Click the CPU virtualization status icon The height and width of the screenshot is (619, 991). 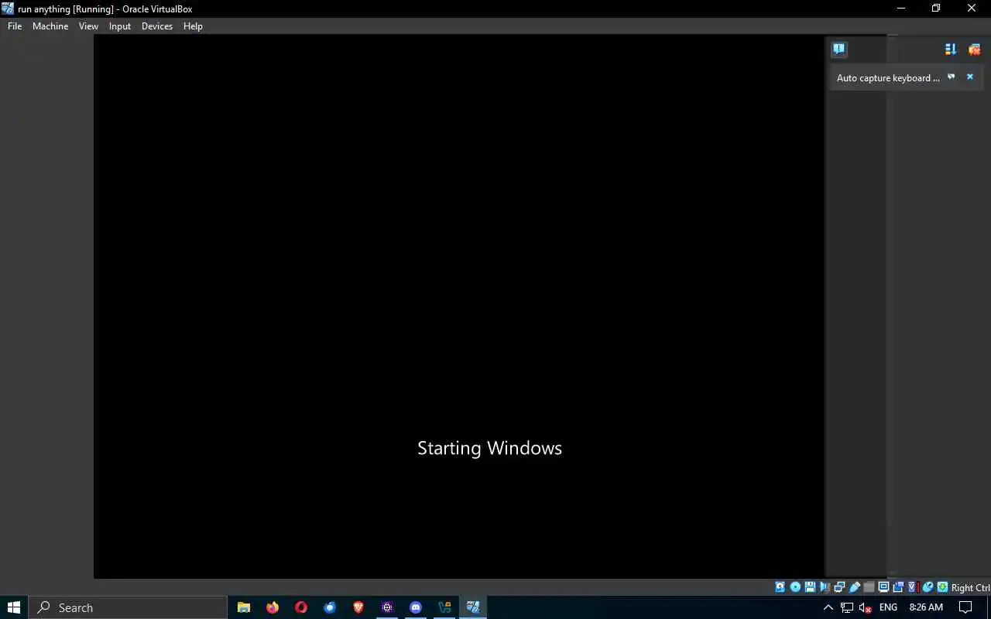(x=913, y=587)
